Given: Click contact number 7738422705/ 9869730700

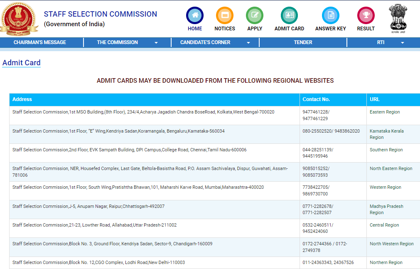Looking at the screenshot, I should pos(316,190).
